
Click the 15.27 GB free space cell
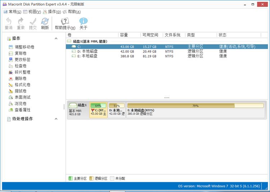[x=149, y=47]
